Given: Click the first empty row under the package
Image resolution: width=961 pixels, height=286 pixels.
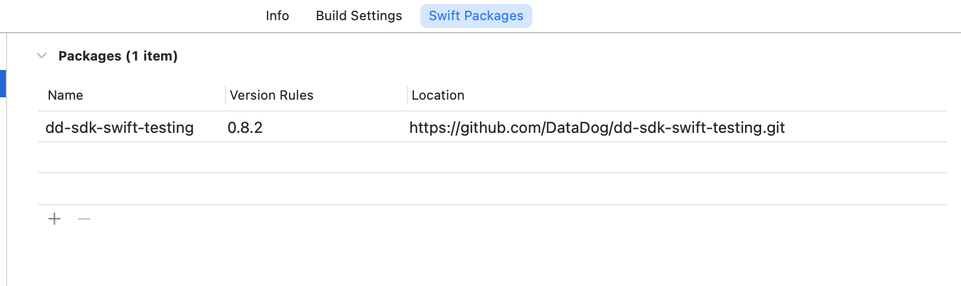Looking at the screenshot, I should tap(492, 157).
